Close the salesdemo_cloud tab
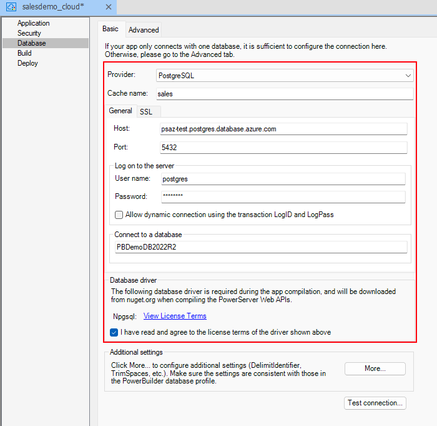Viewport: 437px width, 426px height. pyautogui.click(x=109, y=7)
